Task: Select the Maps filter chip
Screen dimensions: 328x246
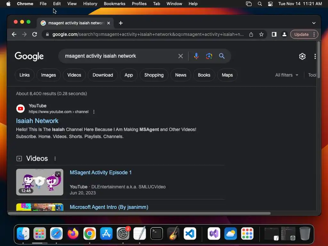Action: [x=227, y=75]
